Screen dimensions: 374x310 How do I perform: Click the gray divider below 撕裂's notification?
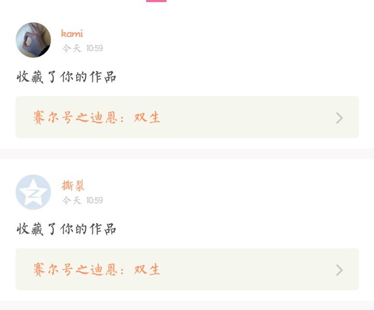(x=187, y=305)
